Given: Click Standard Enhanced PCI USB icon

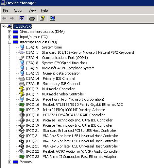Looking at the screenshot, I should (22, 131).
